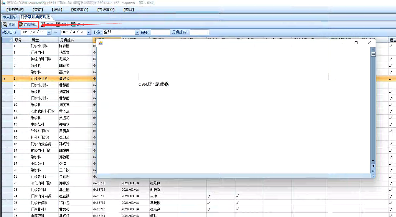Close the popup document window
The height and width of the screenshot is (217, 396).
point(369,43)
